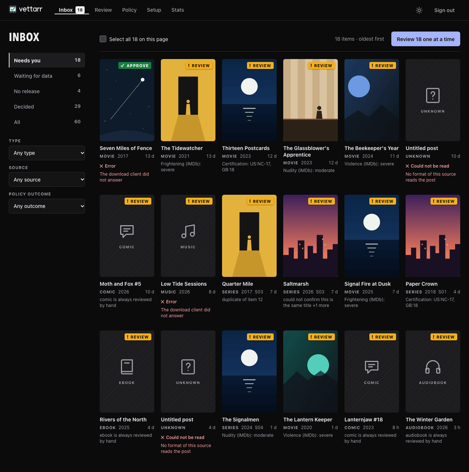Click the Review badge on Quarter Mile
The image size is (469, 472).
(x=260, y=201)
